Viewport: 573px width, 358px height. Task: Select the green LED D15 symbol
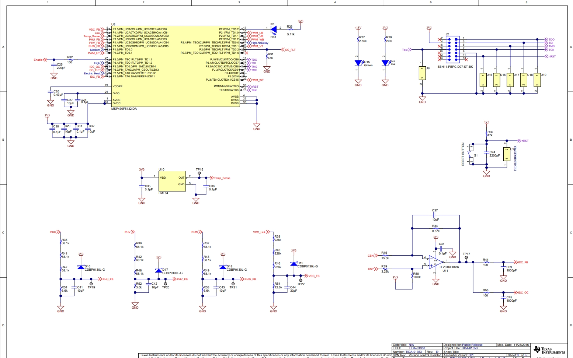358,63
